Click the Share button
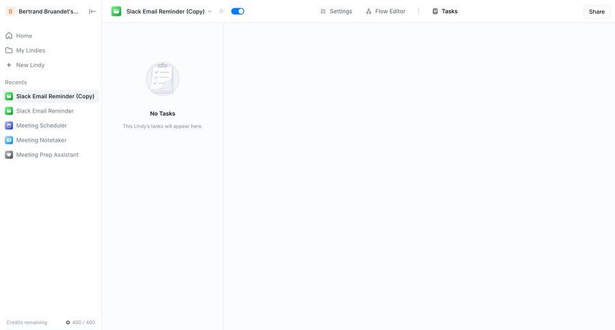This screenshot has width=615, height=330. [597, 12]
